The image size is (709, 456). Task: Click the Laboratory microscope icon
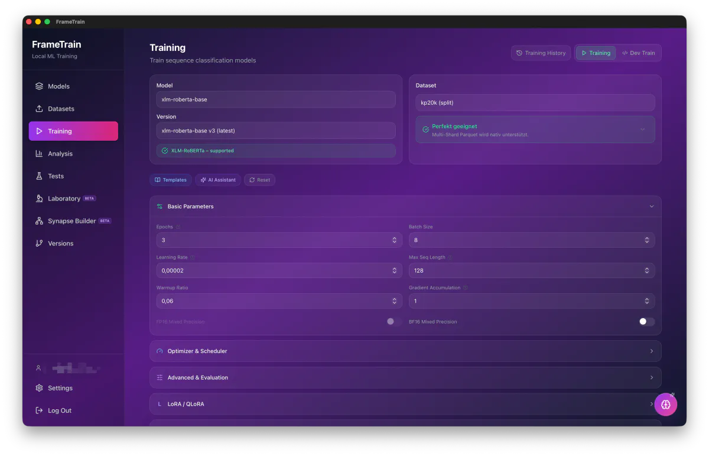[x=39, y=198]
